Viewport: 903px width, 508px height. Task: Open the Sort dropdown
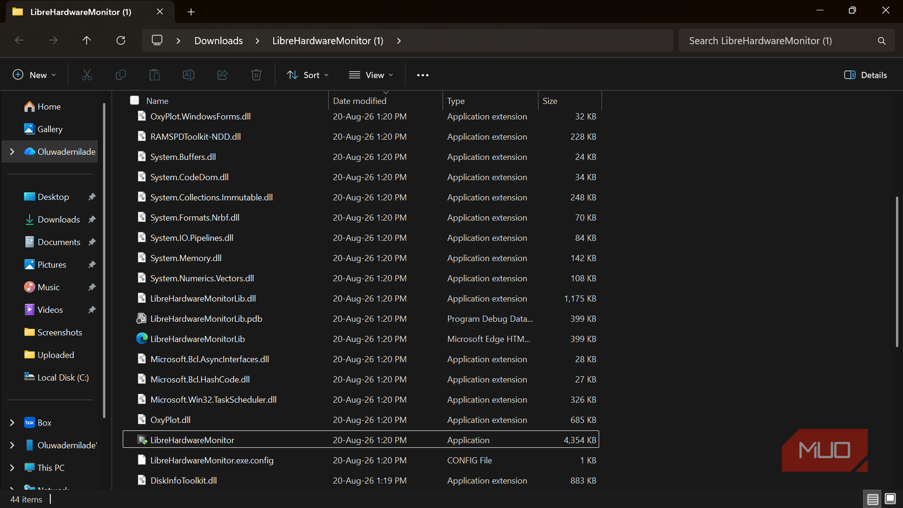click(308, 75)
